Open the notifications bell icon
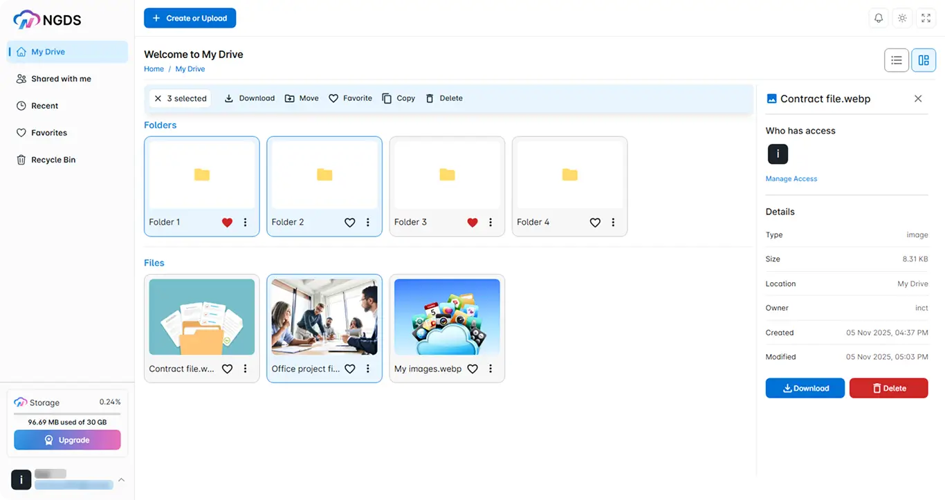 click(879, 18)
